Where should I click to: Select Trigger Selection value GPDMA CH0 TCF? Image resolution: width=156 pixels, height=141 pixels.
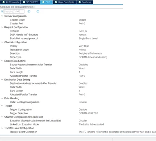[x=88, y=113]
